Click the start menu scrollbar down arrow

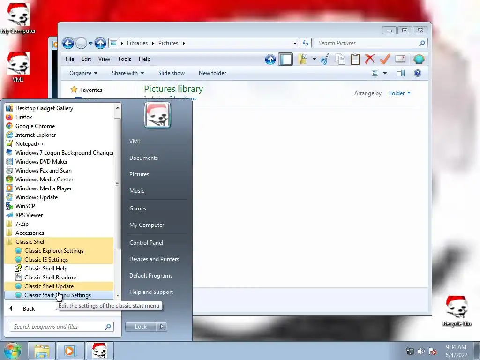(118, 296)
